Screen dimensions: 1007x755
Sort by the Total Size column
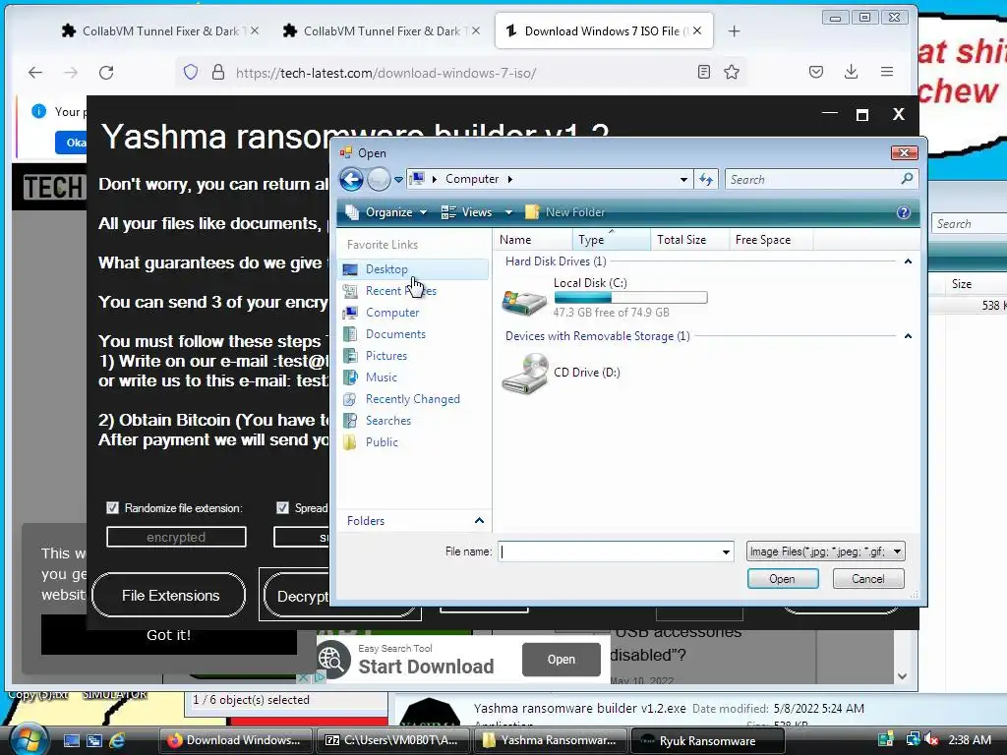[x=689, y=240]
